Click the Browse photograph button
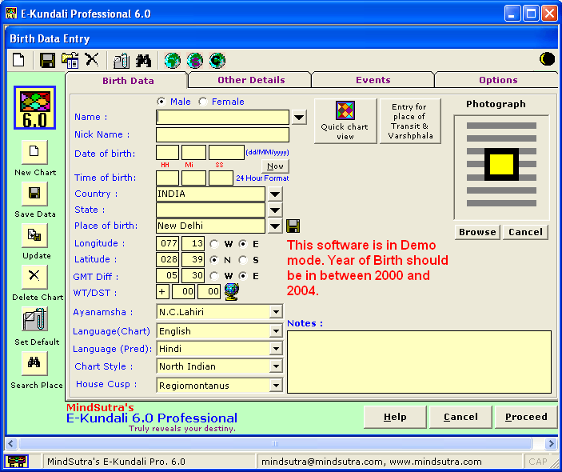Screen dimensions: 562x472 coord(476,232)
